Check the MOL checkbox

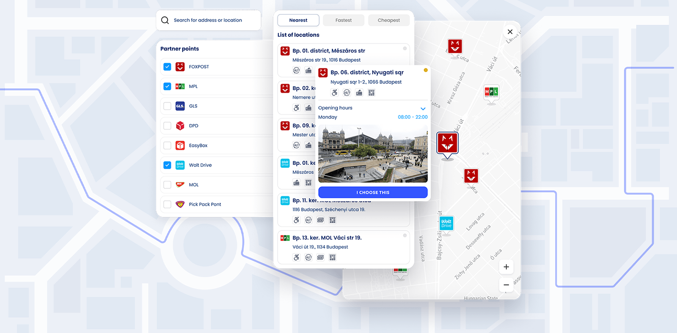[x=168, y=185]
